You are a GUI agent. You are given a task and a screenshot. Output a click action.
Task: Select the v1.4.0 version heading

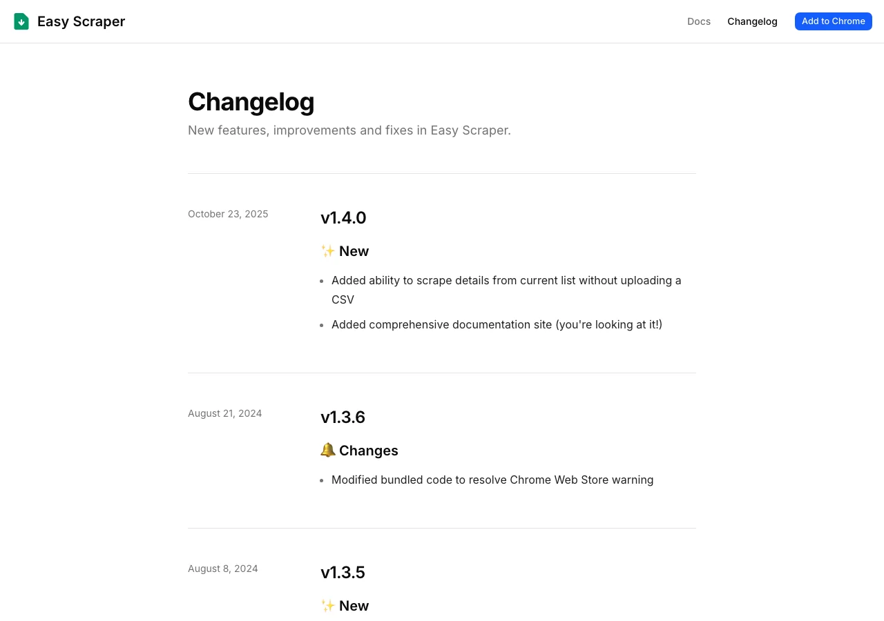click(x=343, y=218)
